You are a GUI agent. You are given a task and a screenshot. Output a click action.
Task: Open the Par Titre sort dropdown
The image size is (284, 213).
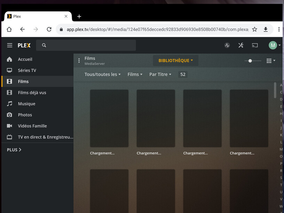pos(160,74)
